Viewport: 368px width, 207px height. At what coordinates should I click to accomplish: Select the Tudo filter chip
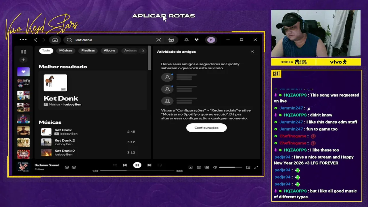(46, 51)
